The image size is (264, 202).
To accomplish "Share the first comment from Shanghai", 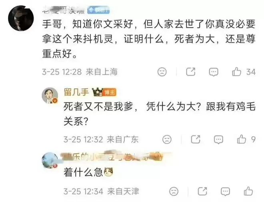I will pyautogui.click(x=190, y=72).
